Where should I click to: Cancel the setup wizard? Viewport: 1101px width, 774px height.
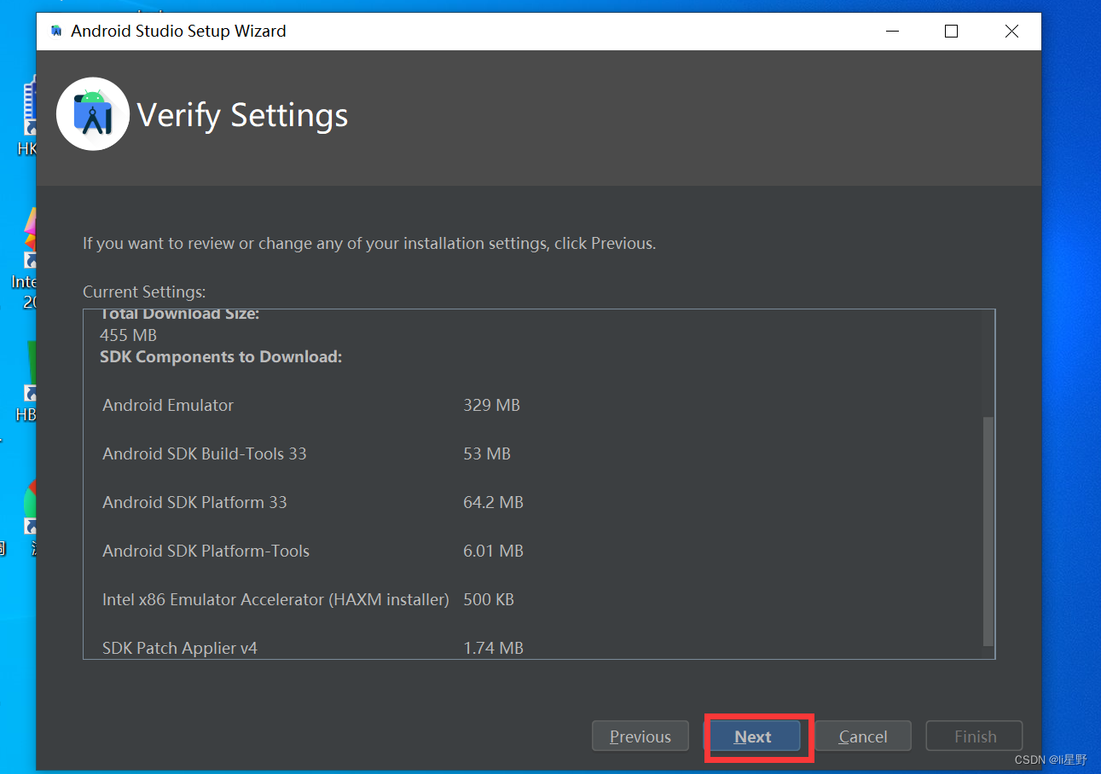[x=863, y=736]
